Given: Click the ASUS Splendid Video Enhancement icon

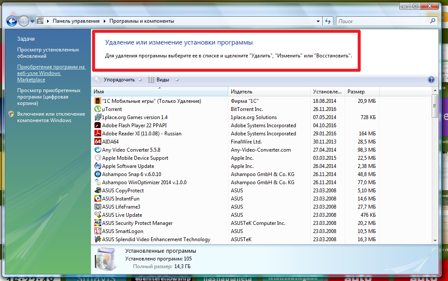Looking at the screenshot, I should (x=98, y=239).
